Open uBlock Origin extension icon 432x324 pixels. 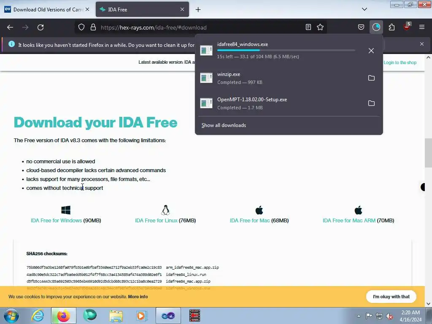point(407,27)
